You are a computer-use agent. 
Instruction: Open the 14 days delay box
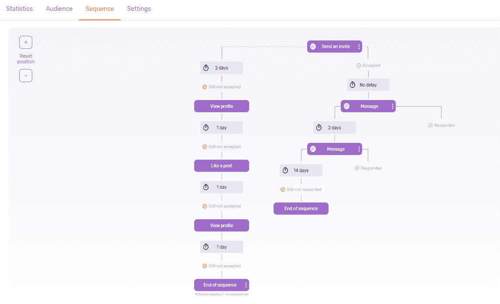[301, 170]
